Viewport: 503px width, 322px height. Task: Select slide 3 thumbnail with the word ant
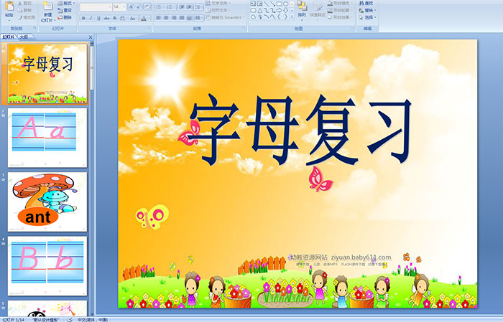(47, 202)
